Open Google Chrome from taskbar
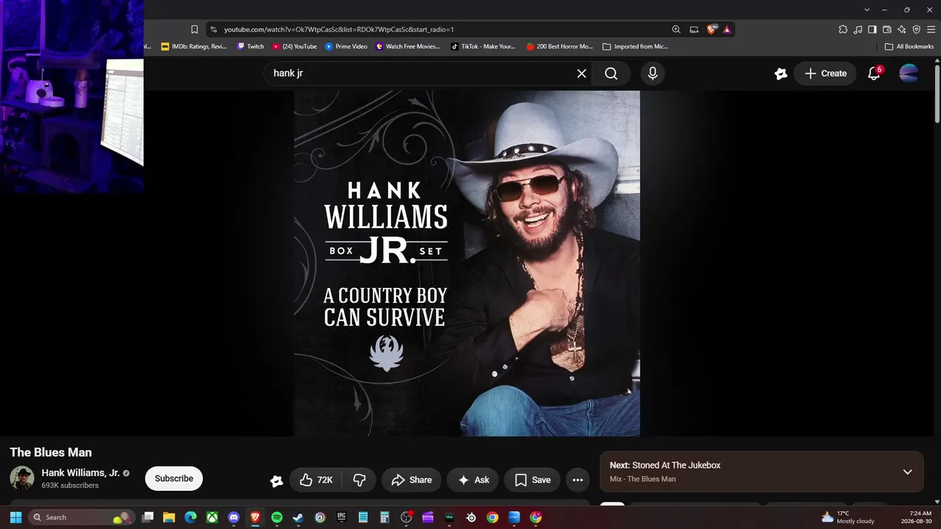Viewport: 941px width, 529px height. (493, 517)
